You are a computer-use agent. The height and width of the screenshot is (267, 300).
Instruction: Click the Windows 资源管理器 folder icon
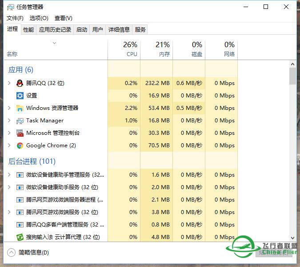[x=20, y=108]
